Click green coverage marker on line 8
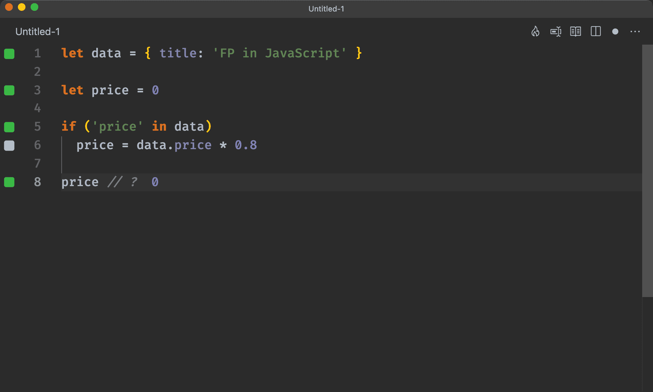Viewport: 653px width, 392px height. point(9,182)
